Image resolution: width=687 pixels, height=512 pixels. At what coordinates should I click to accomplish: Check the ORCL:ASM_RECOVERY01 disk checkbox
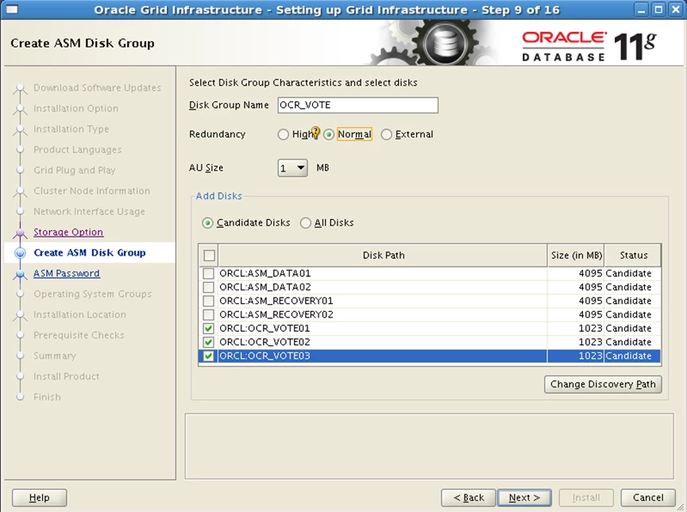click(209, 301)
